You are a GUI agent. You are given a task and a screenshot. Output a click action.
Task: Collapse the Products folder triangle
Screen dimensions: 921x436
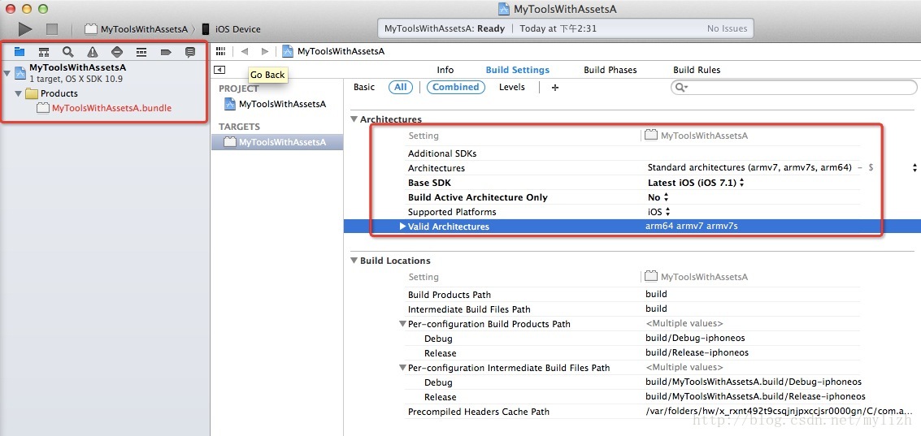[18, 93]
